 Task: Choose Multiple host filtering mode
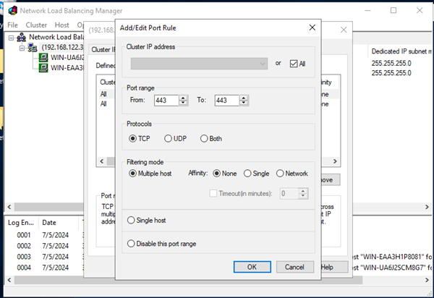tap(133, 174)
